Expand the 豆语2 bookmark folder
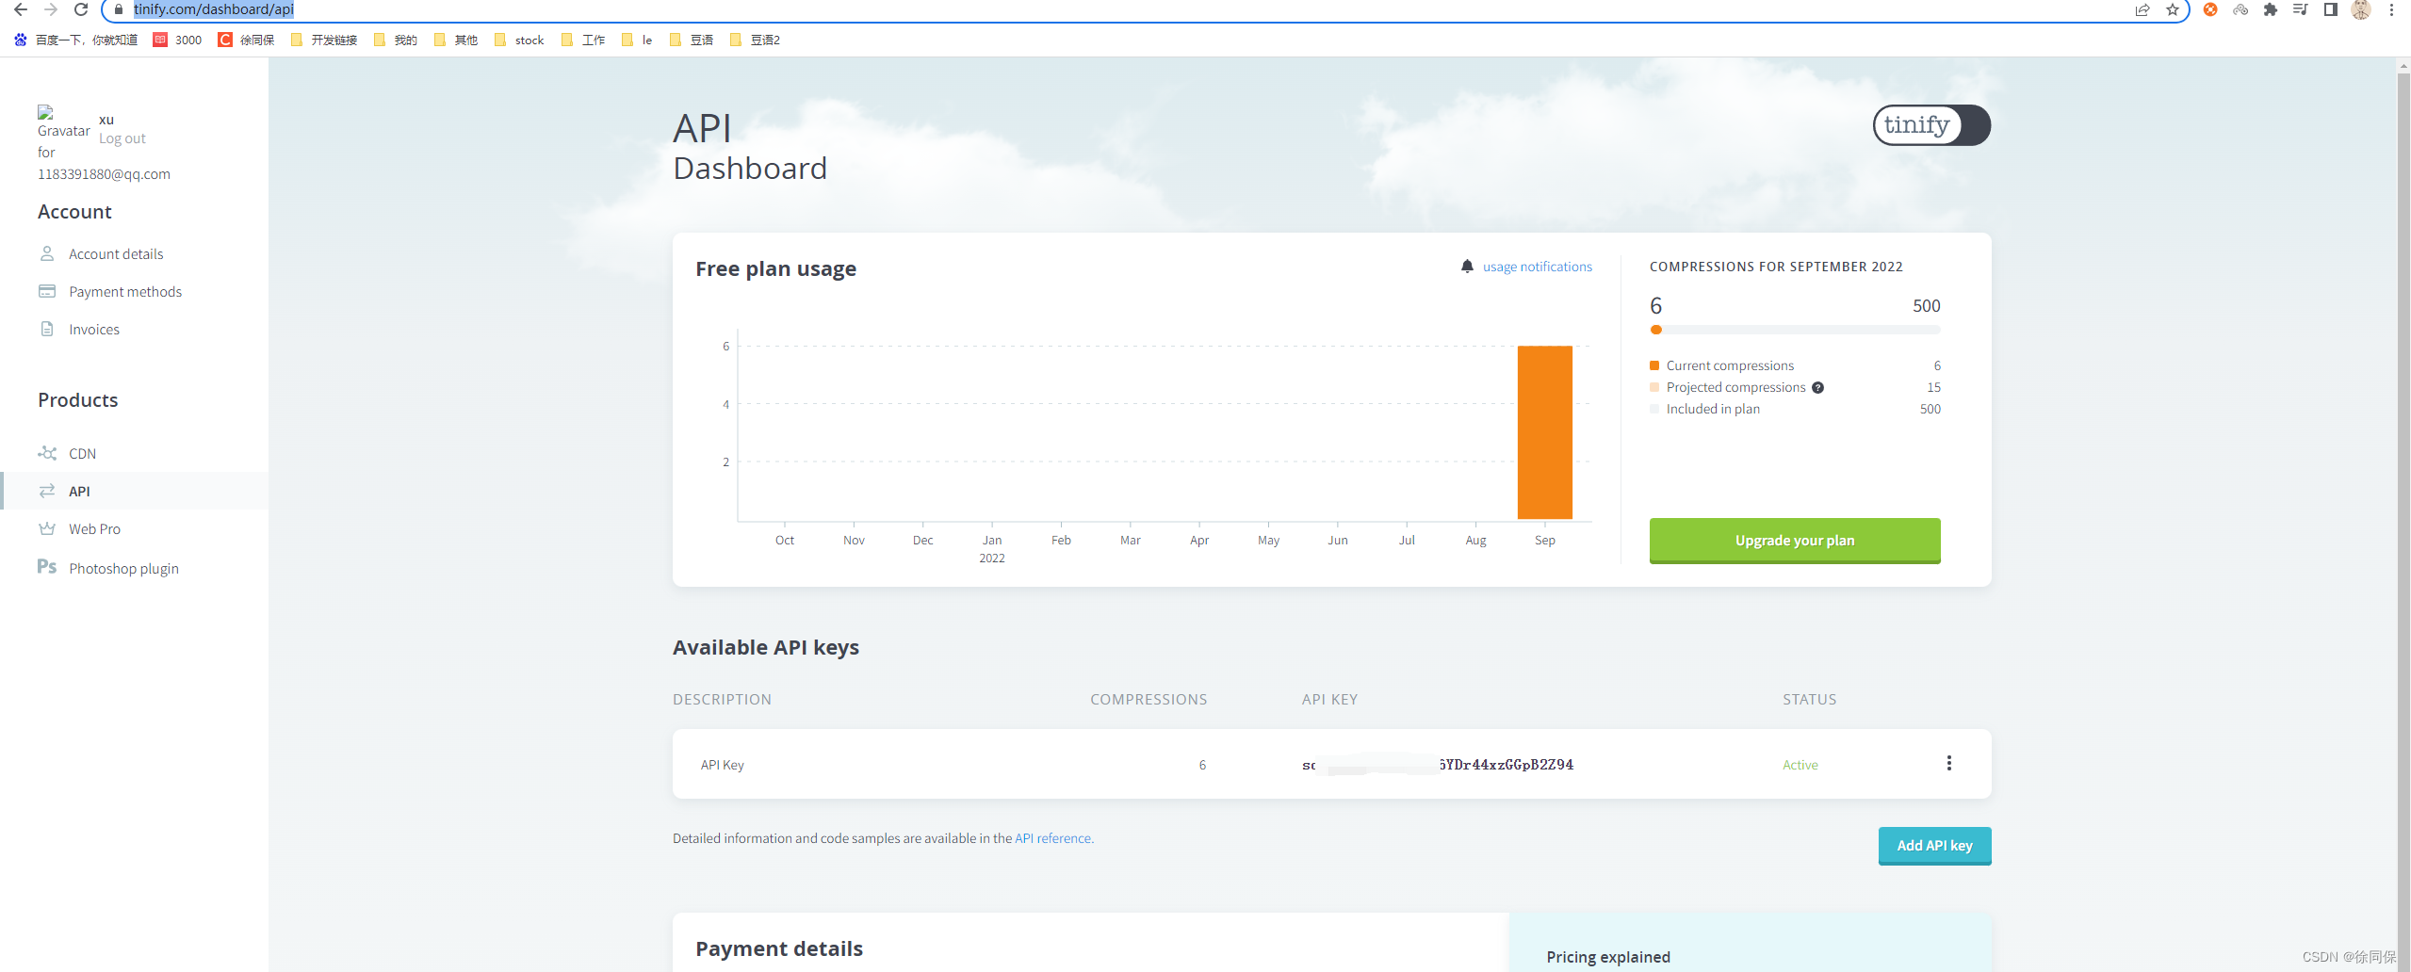Viewport: 2411px width, 972px height. pos(756,40)
